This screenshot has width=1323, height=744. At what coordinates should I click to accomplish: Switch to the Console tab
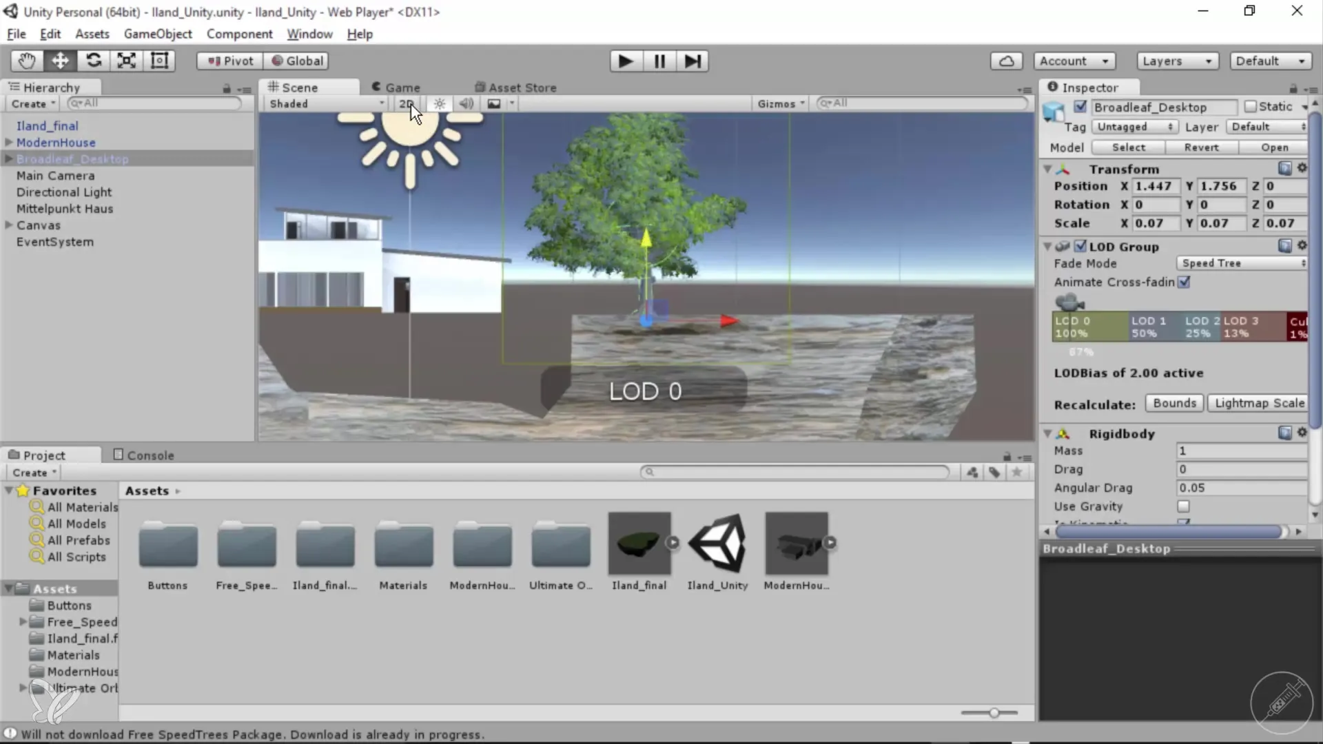[143, 455]
